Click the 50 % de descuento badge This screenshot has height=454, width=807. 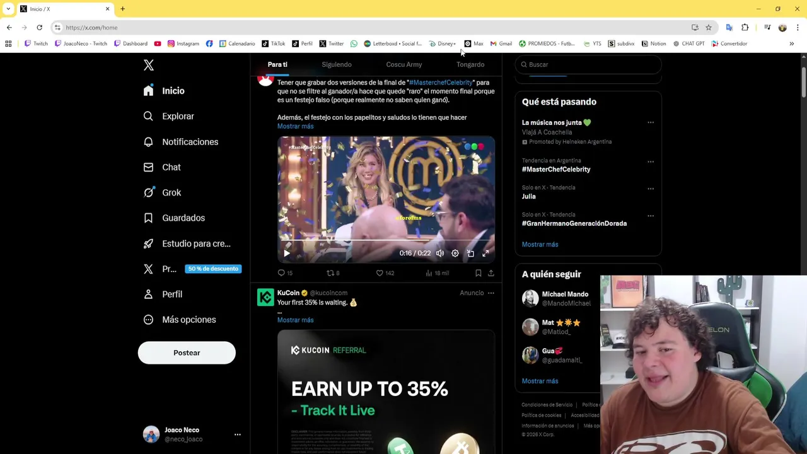click(x=213, y=269)
